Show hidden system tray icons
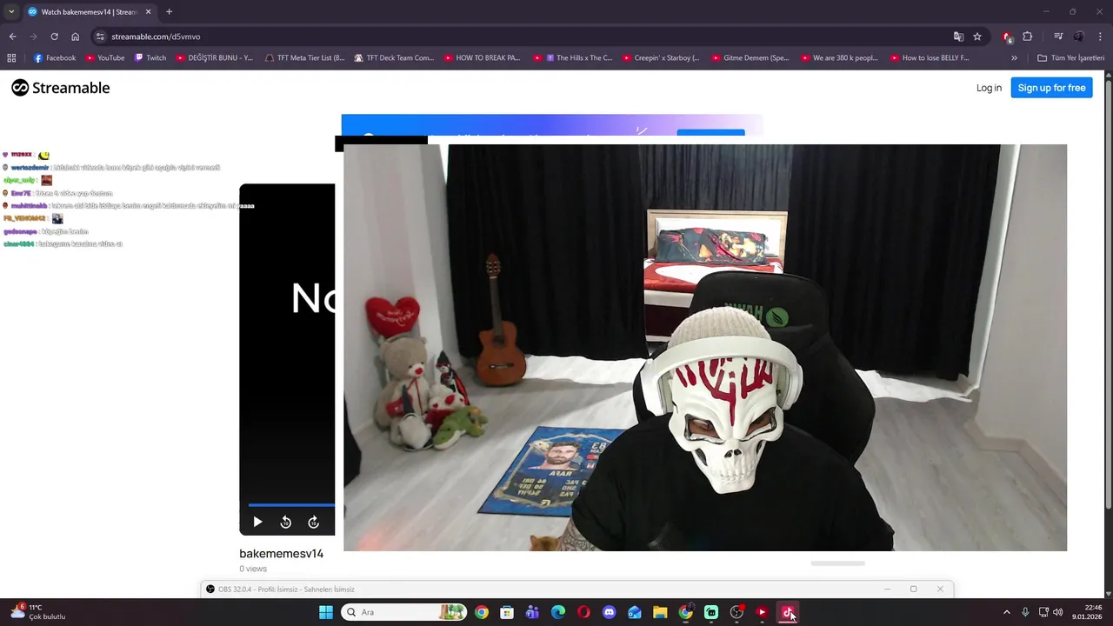The image size is (1113, 626). coord(1007,612)
